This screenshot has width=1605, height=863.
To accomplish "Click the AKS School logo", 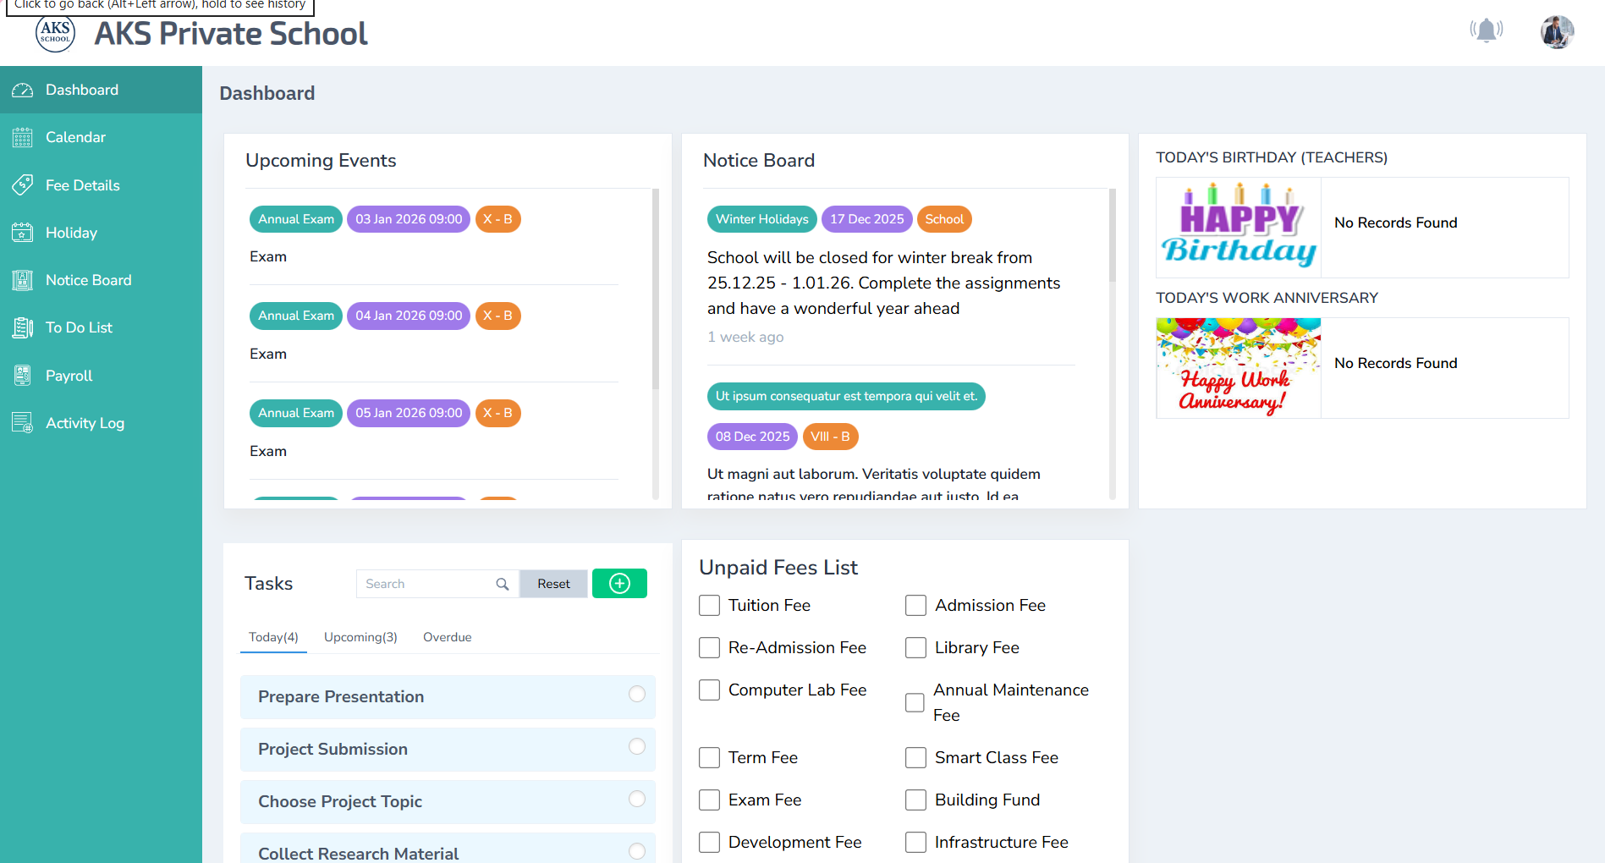I will pyautogui.click(x=56, y=33).
